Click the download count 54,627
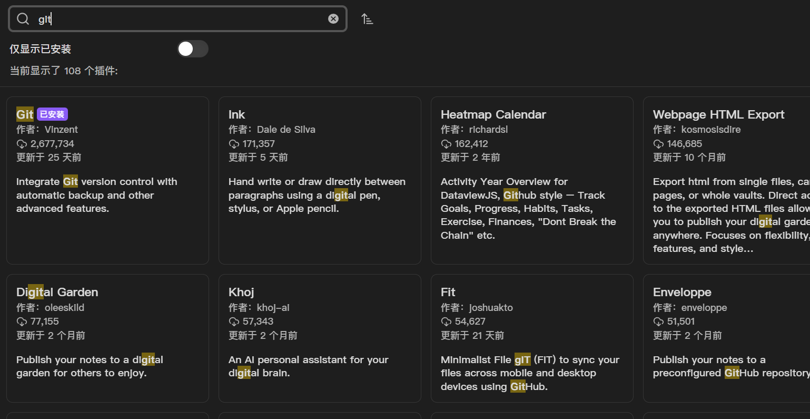 click(x=470, y=321)
